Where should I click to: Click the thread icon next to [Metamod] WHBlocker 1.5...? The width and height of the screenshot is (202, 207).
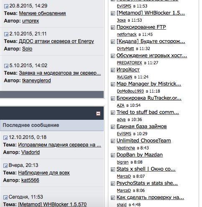(x=113, y=13)
